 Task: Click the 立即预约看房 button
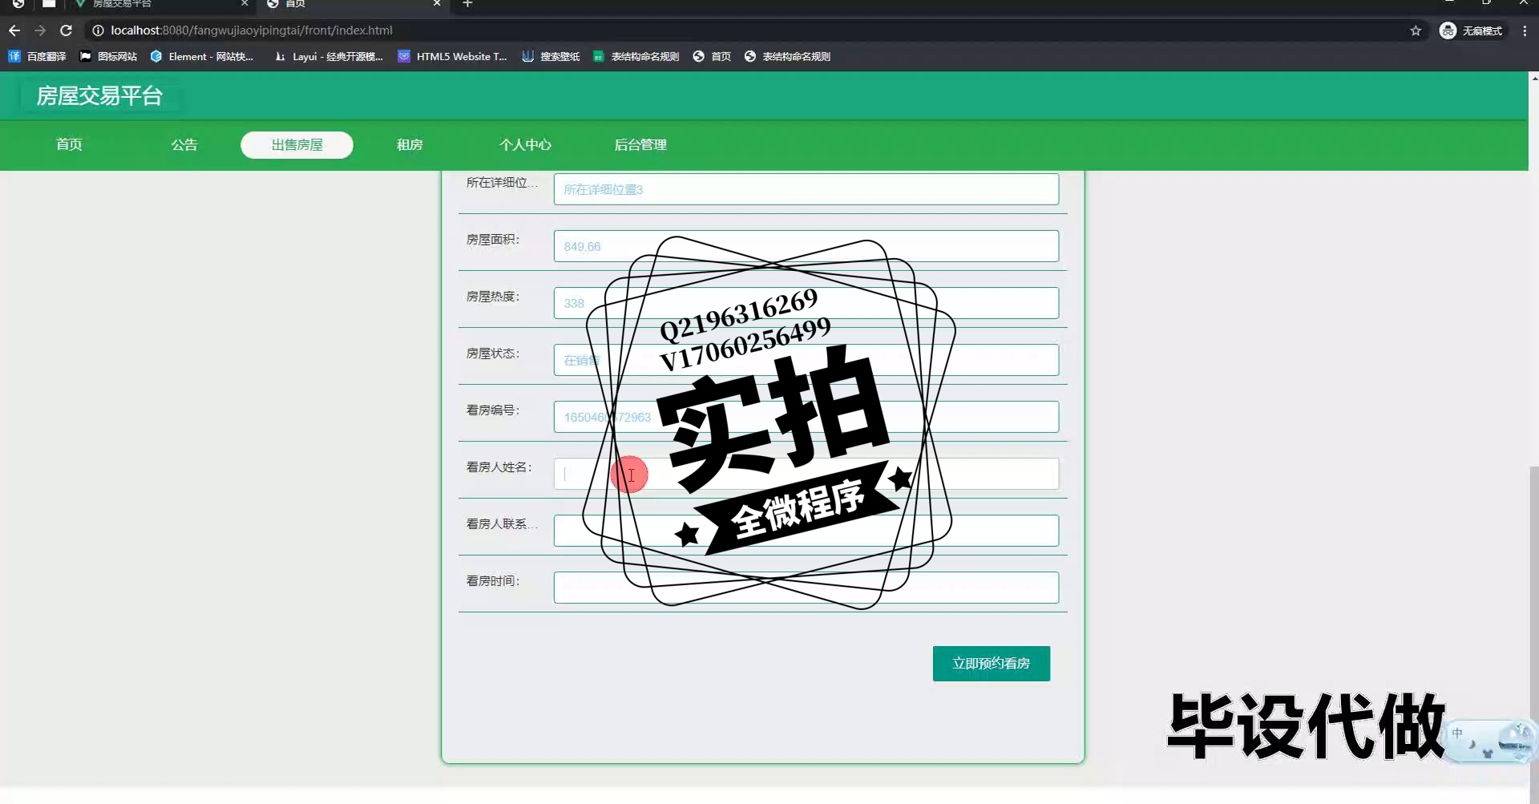click(x=991, y=664)
